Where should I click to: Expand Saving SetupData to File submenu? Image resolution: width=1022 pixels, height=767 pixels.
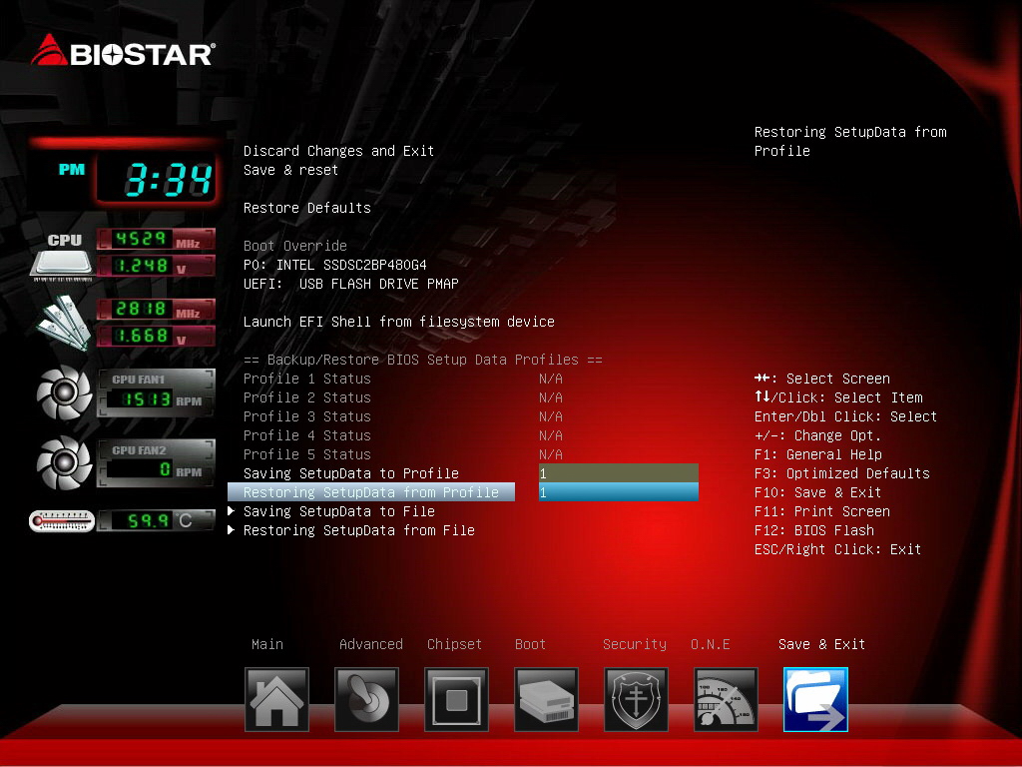[339, 511]
